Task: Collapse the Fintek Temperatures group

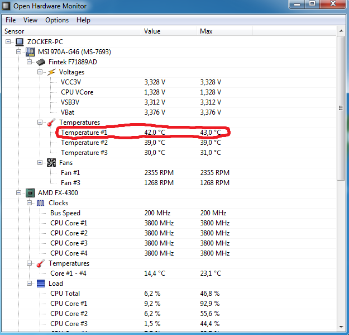Action: point(40,122)
